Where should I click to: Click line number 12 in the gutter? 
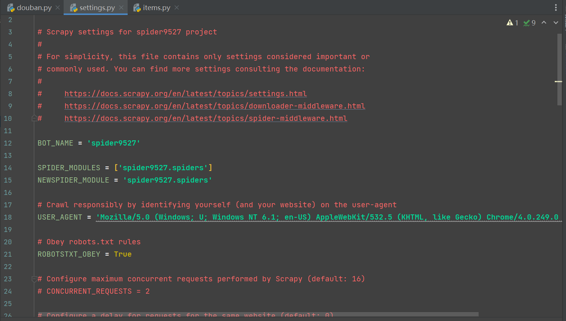click(x=8, y=143)
